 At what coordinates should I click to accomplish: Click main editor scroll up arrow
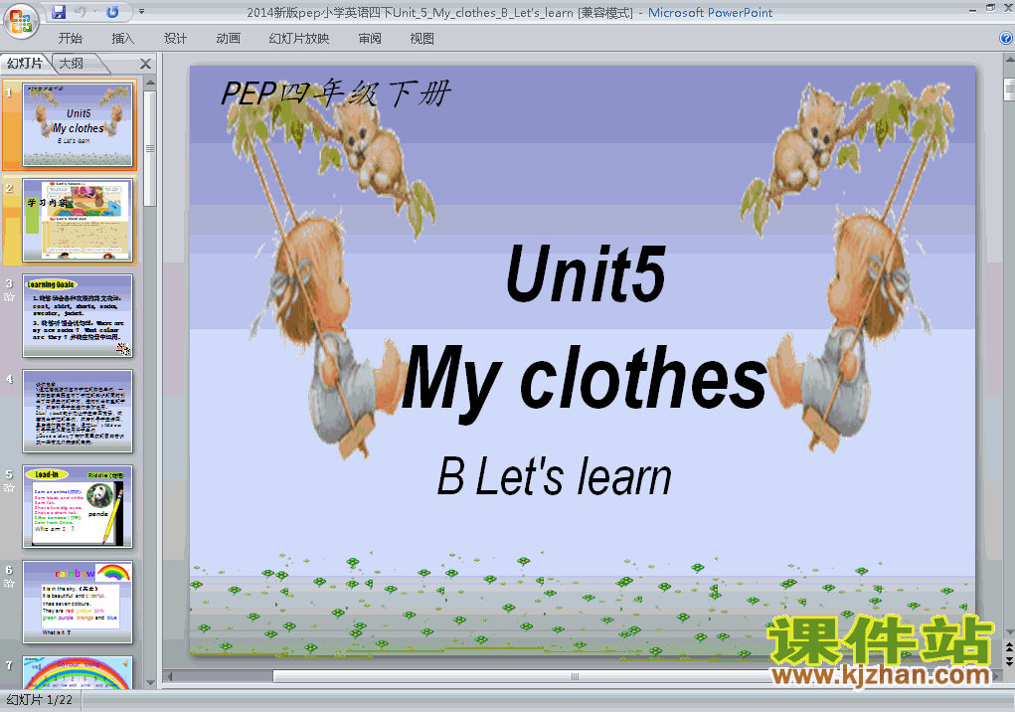[x=1009, y=60]
